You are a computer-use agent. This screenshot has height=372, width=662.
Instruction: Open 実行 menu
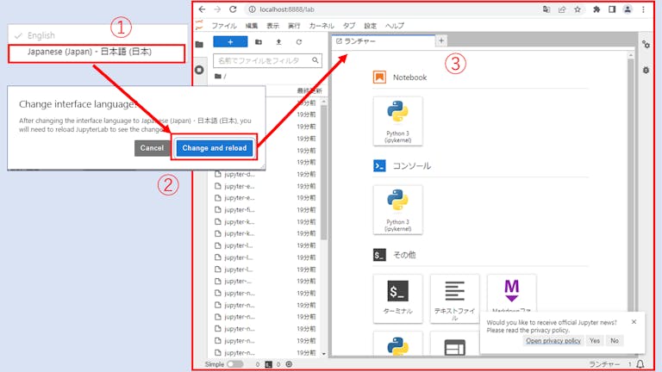(294, 26)
